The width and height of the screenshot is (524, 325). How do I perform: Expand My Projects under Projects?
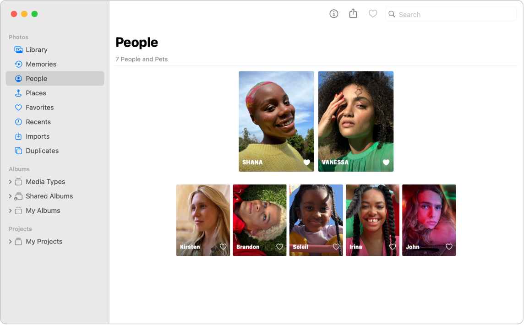10,241
